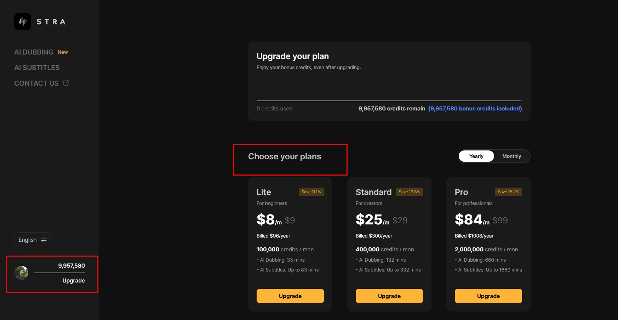Click the STRA waveform logo icon
This screenshot has height=320, width=618.
pos(23,22)
